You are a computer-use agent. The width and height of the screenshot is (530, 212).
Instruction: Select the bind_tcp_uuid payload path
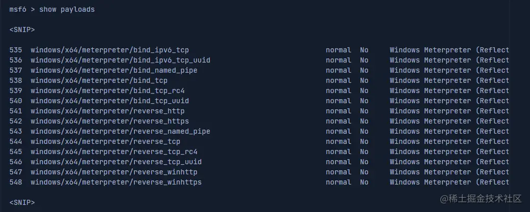(109, 101)
